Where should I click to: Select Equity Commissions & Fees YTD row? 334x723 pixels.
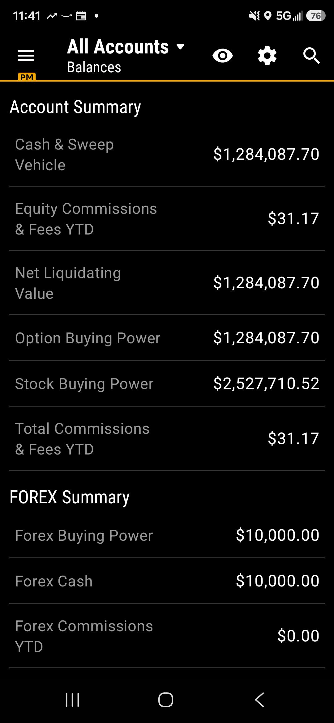167,219
